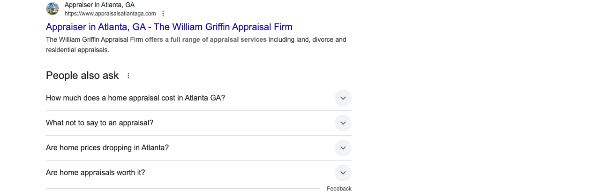Click 'including land, divorce and' snippet text
Viewport: 600px width, 192px height.
(x=307, y=39)
